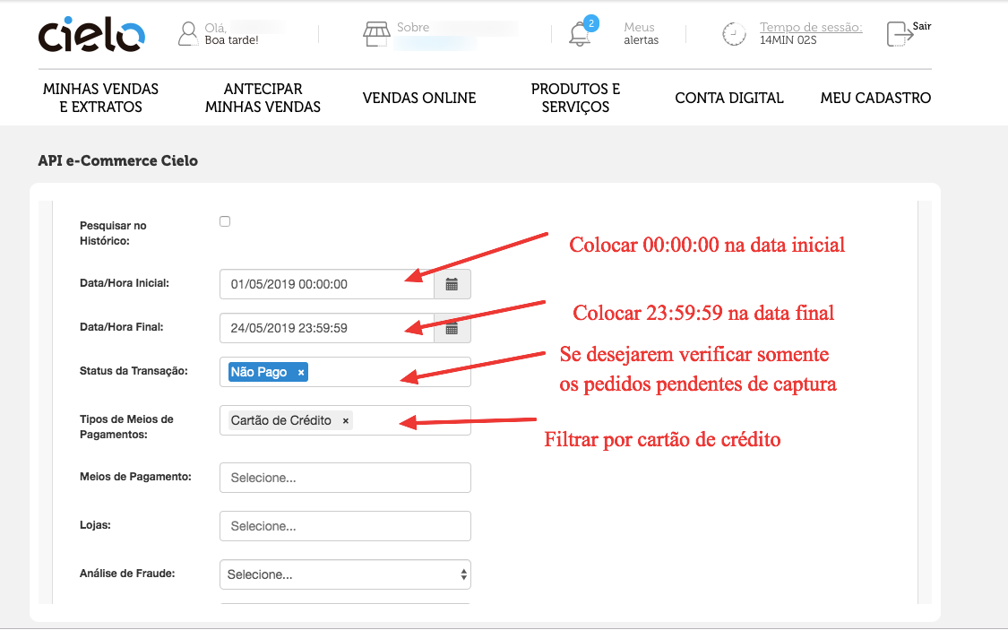This screenshot has height=630, width=1008.
Task: Click the Data/Hora Final date field
Action: 326,329
